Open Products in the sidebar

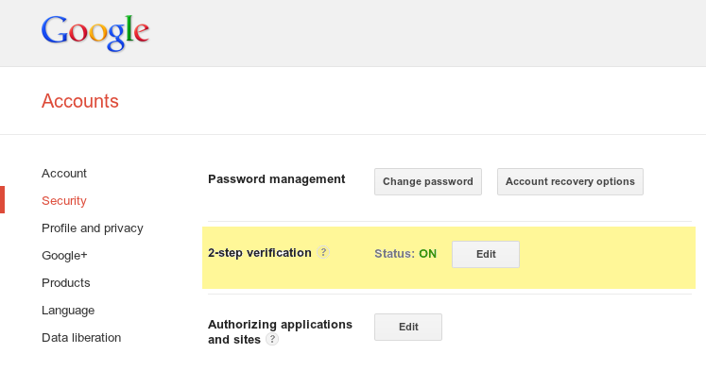(x=66, y=283)
